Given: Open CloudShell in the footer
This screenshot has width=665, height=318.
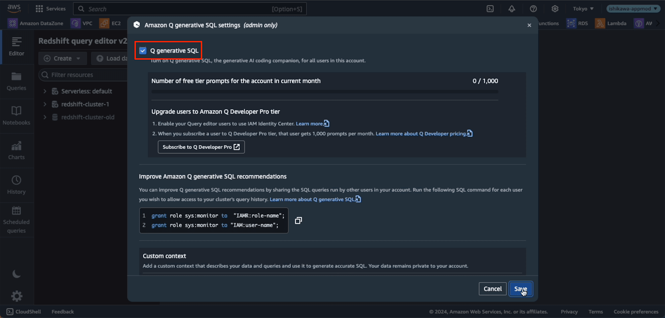Looking at the screenshot, I should click(24, 312).
